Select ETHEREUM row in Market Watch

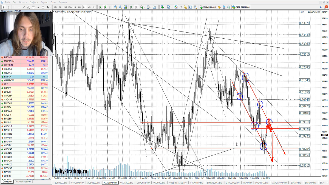(25, 61)
